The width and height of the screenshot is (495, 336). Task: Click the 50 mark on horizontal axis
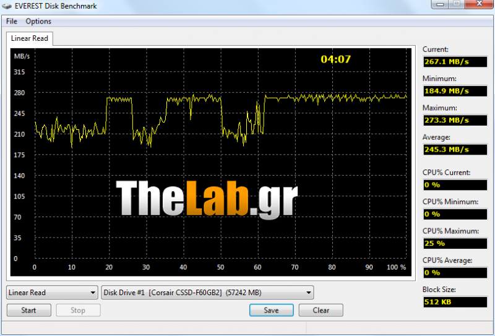[220, 267]
